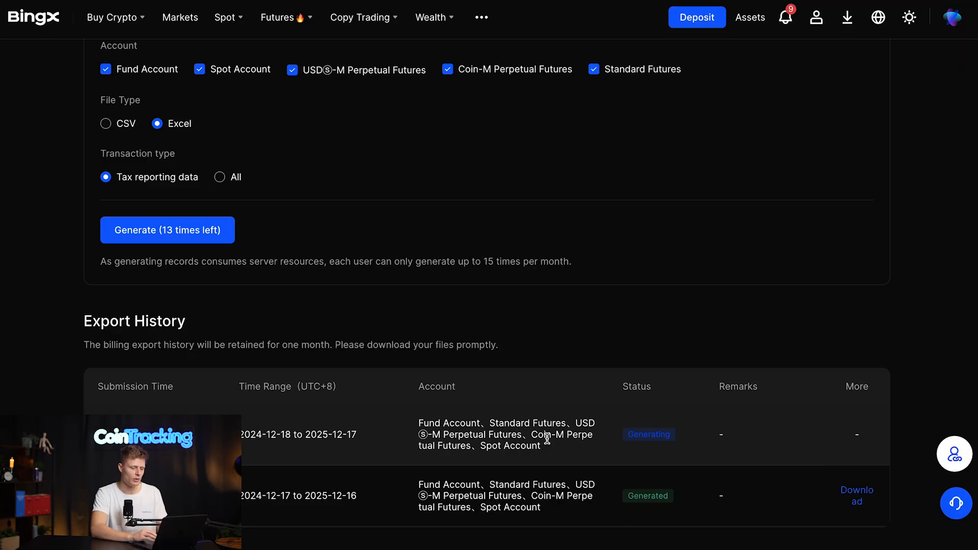Screen dimensions: 978x550
Task: Select the CSV file type
Action: click(105, 124)
